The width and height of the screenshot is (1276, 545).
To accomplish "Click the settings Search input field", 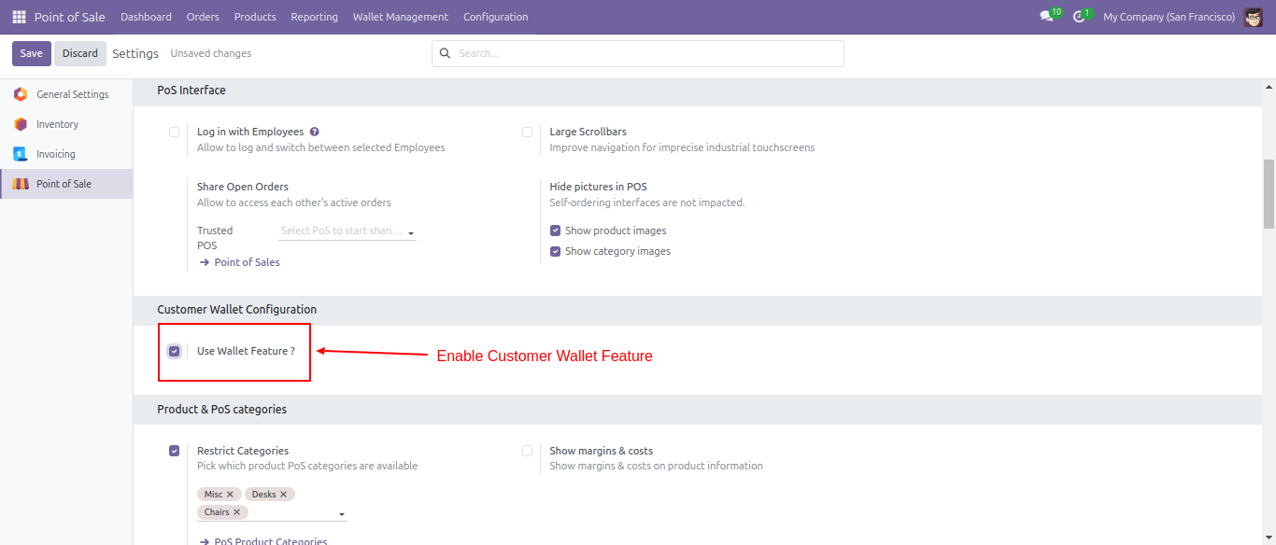I will pos(645,53).
